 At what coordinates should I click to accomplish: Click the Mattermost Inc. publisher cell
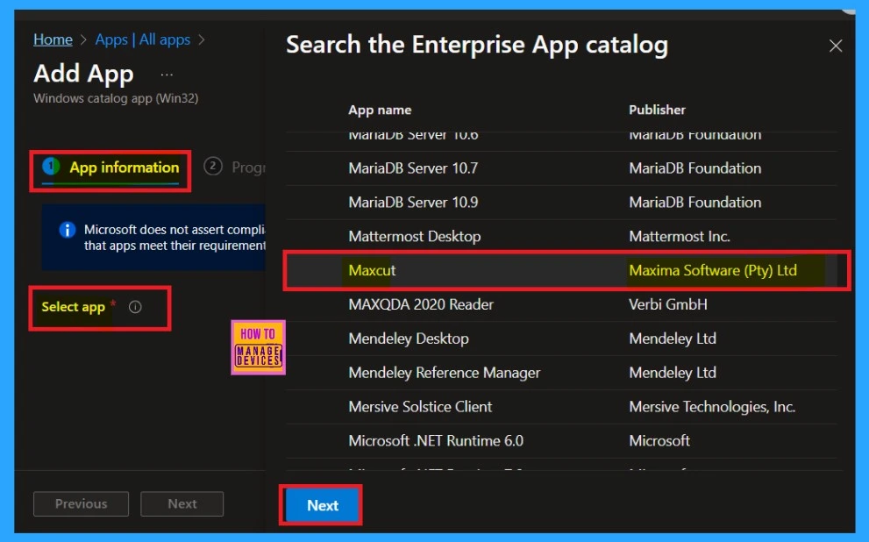point(679,237)
